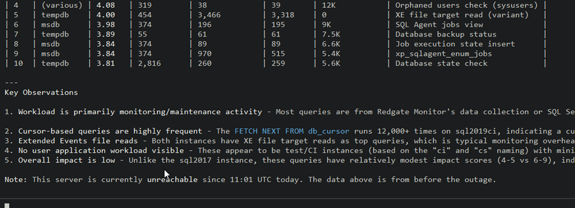Click the Orphaned users check (sysusers) entry
Image resolution: width=575 pixels, height=208 pixels.
coord(467,5)
